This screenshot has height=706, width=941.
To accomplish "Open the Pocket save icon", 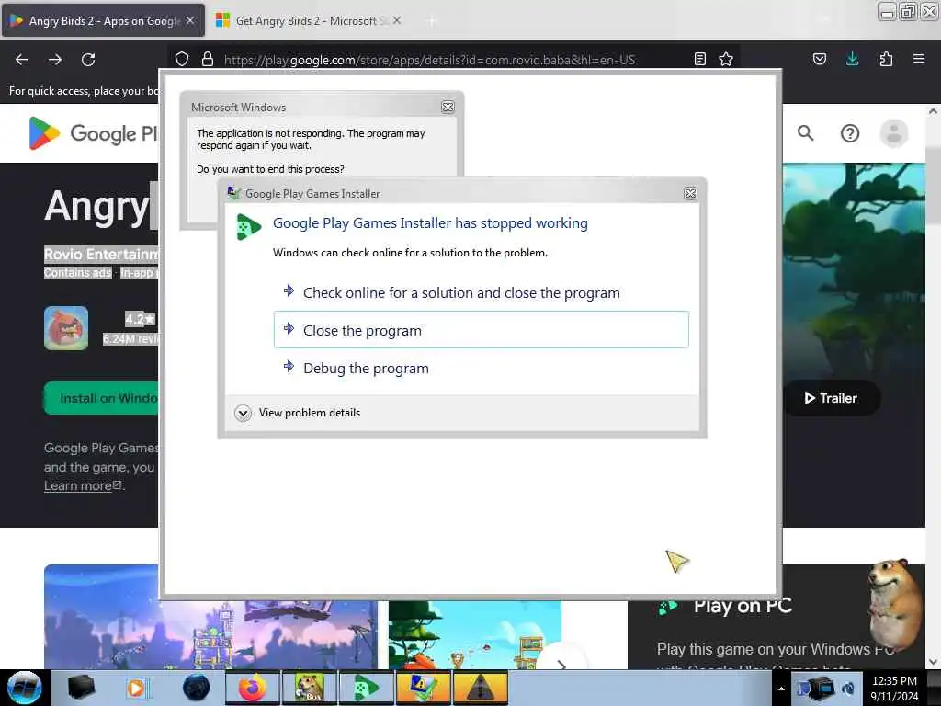I will tap(820, 59).
